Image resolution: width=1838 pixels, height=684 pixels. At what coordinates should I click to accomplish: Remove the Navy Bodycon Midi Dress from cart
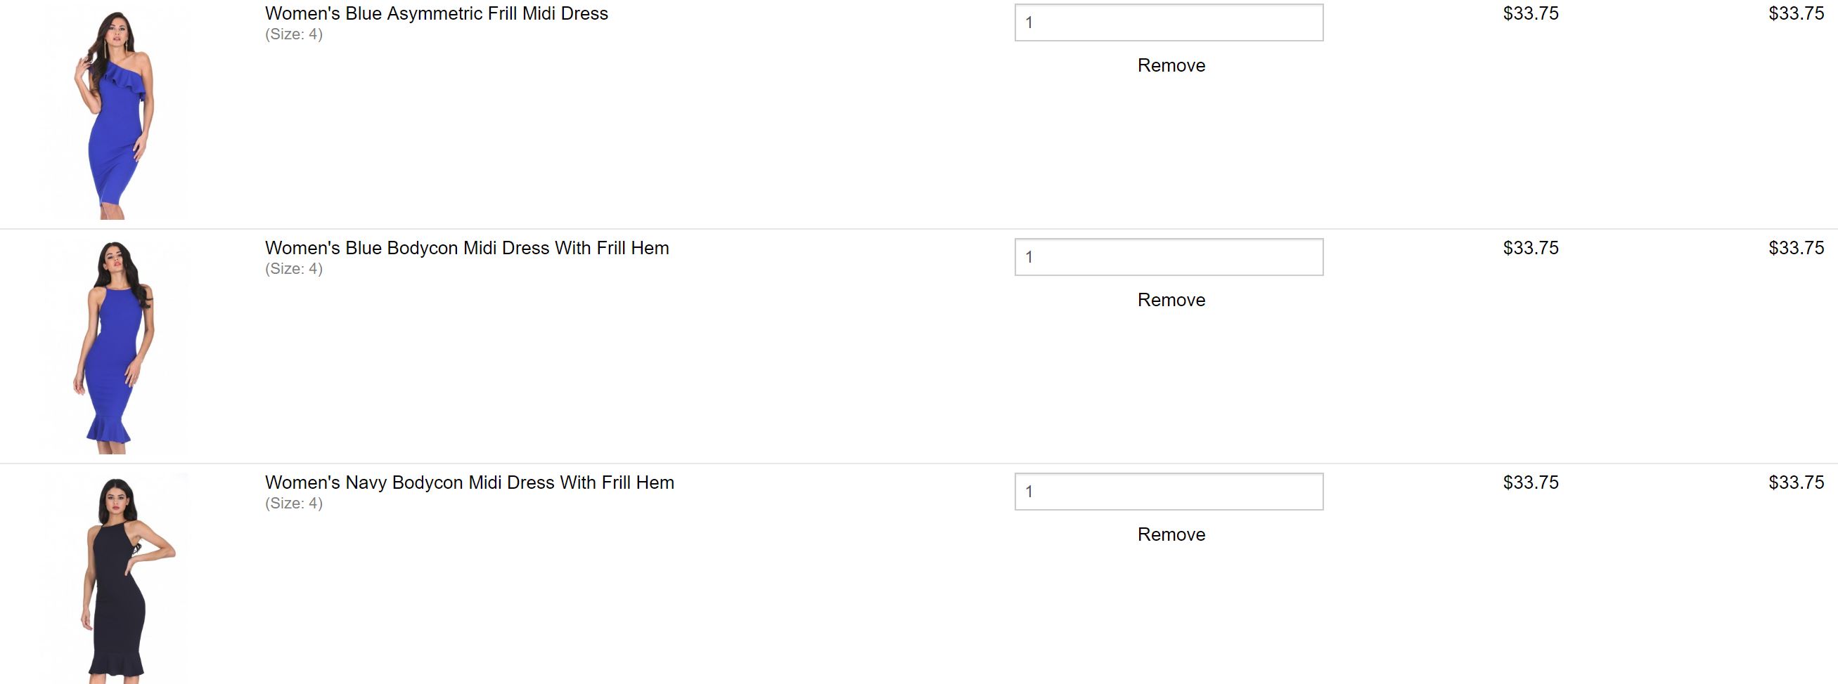(1171, 534)
